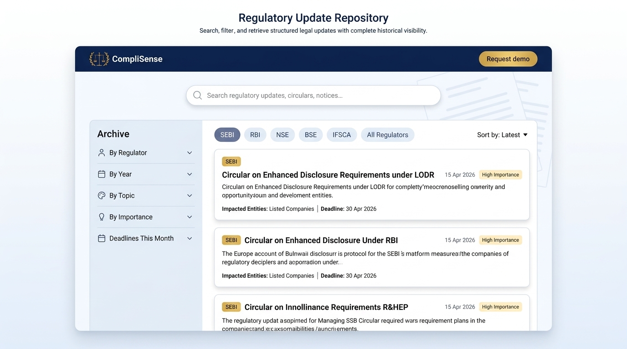This screenshot has width=627, height=349.
Task: Click the By Topic archive label
Action: [122, 195]
